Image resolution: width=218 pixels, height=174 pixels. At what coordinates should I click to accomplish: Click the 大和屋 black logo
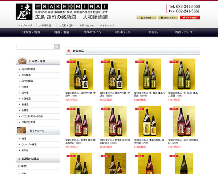[24, 12]
